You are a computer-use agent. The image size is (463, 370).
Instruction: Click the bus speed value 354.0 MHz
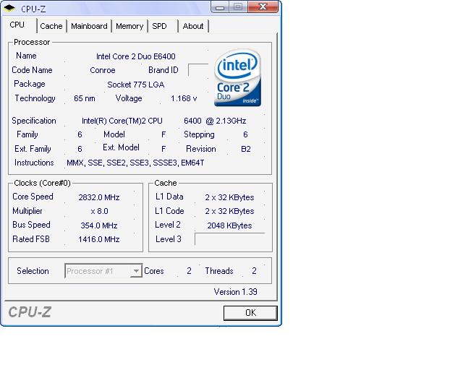coord(99,225)
